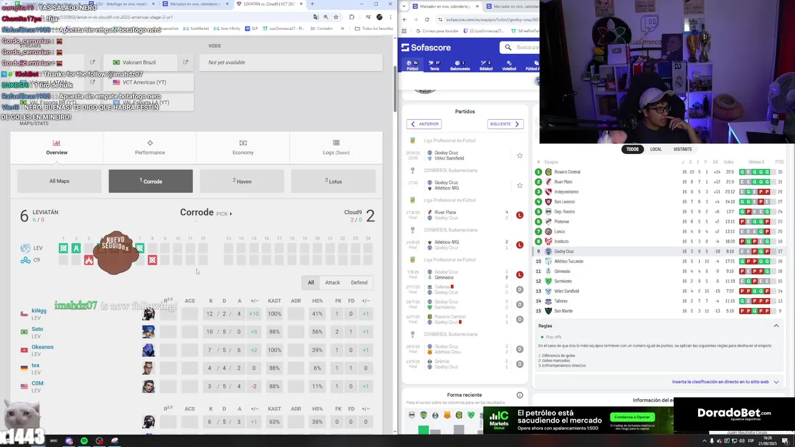Viewport: 795px width, 447px height.
Task: Go to ANTERIOR matches
Action: [x=424, y=124]
